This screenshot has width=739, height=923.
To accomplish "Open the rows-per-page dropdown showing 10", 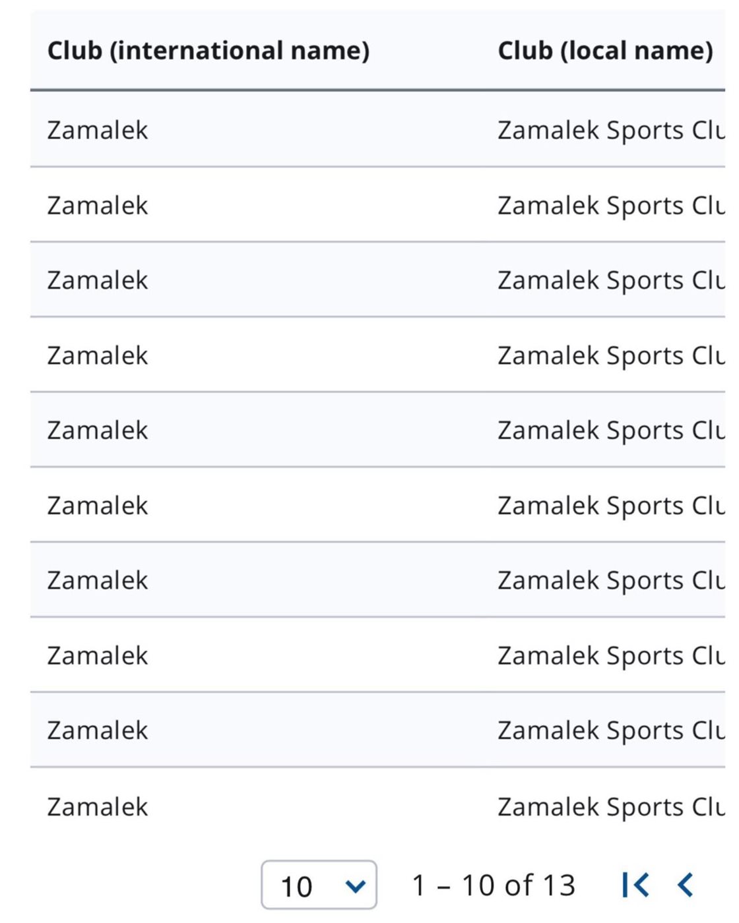I will (x=319, y=885).
